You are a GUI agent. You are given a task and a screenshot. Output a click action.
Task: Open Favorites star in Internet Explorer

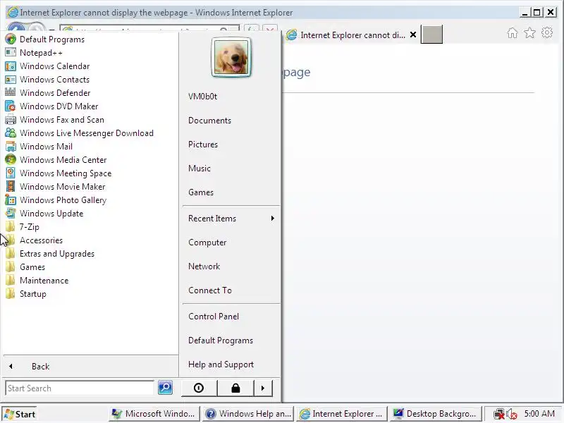click(529, 32)
